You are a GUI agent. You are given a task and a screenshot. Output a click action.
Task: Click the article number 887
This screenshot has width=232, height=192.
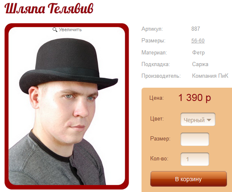tap(195, 29)
